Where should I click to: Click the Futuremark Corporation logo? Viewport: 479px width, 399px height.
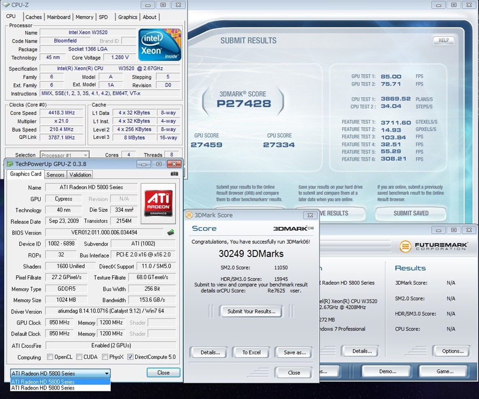pyautogui.click(x=434, y=246)
